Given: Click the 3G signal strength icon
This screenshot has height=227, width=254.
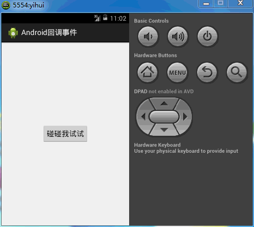Looking at the screenshot, I should click(x=97, y=18).
